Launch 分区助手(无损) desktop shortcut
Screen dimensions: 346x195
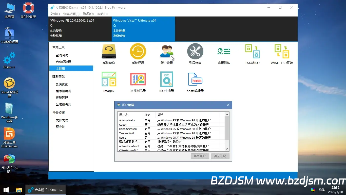pos(9,163)
